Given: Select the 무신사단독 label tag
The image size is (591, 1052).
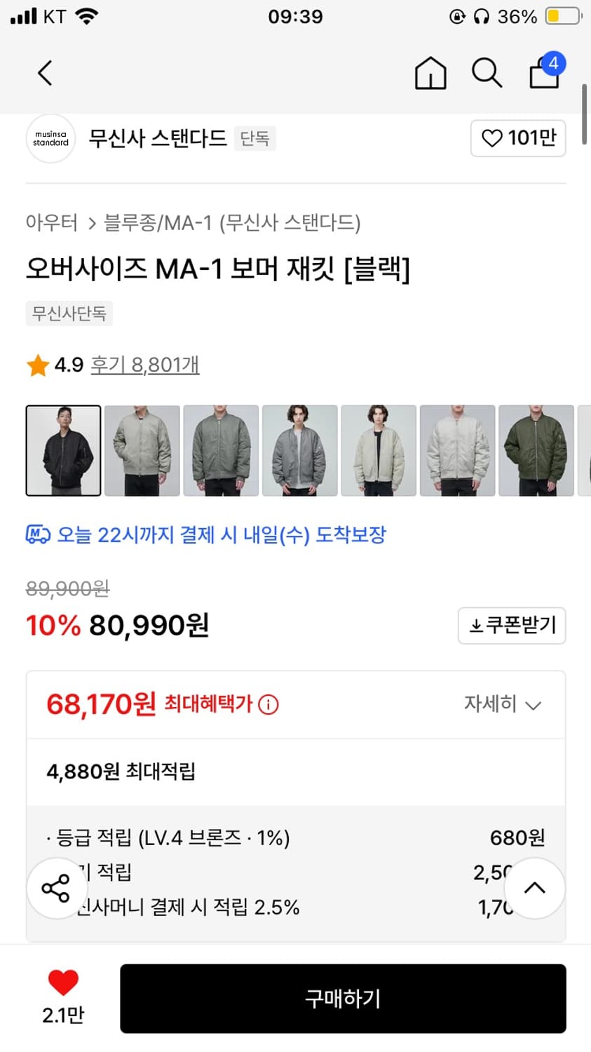Looking at the screenshot, I should tap(69, 313).
